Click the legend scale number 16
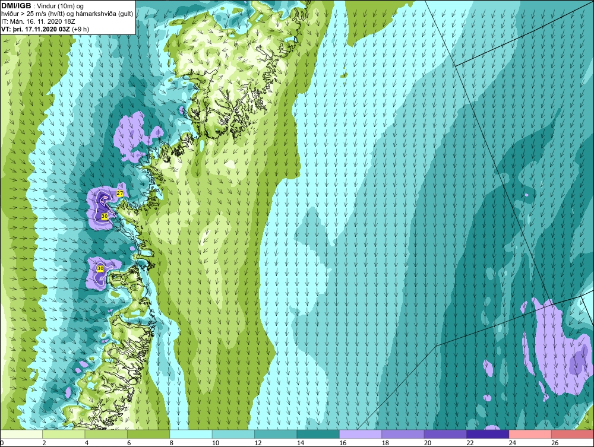This screenshot has height=447, width=594. coord(343,443)
